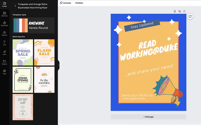Click the template title Turquoise and Orange Retro
201x125 pixels.
tap(33, 6)
